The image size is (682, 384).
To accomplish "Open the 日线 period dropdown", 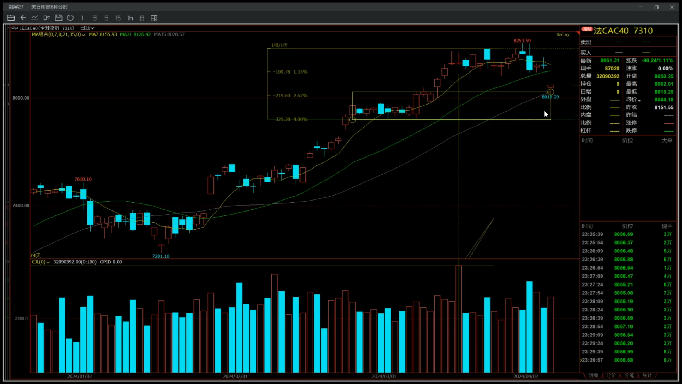I will 87,28.
